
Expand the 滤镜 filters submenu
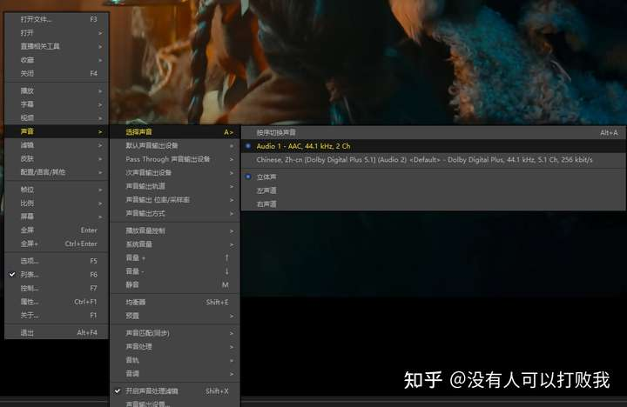coord(57,145)
